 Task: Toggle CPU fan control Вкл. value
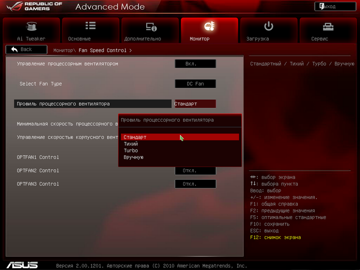pyautogui.click(x=195, y=64)
